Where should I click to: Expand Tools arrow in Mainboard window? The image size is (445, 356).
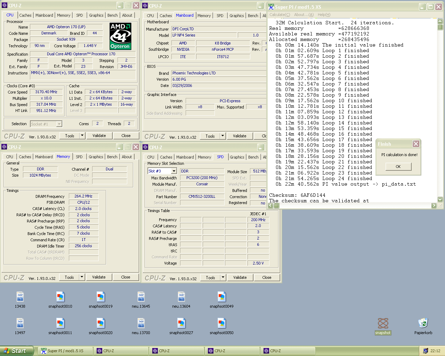click(223, 136)
